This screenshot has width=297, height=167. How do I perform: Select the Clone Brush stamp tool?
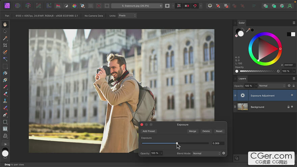click(x=5, y=101)
